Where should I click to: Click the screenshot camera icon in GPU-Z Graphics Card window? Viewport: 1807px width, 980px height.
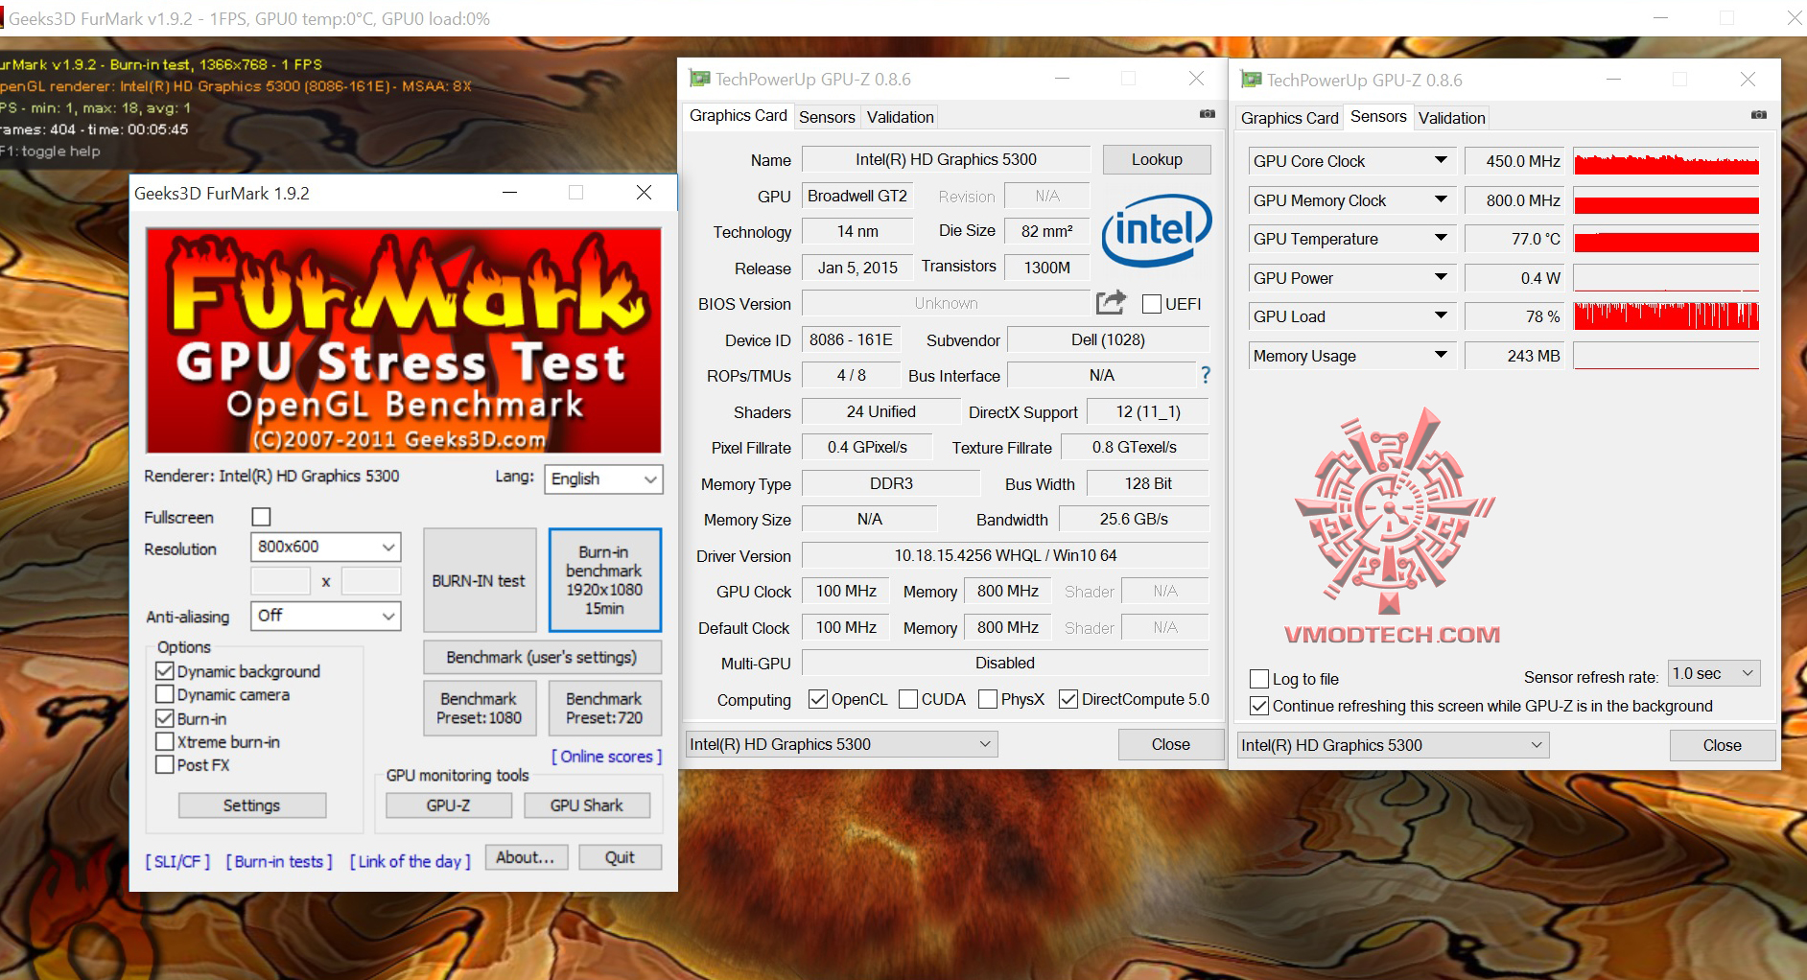pyautogui.click(x=1207, y=114)
